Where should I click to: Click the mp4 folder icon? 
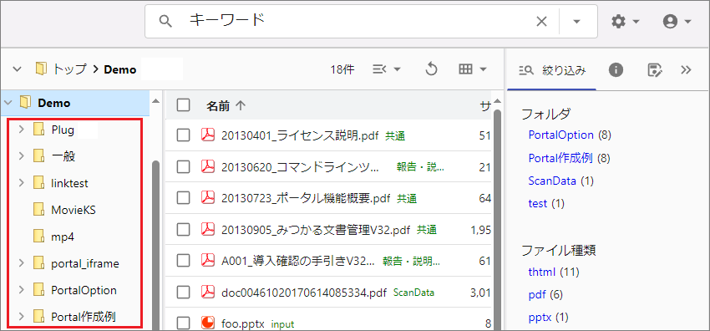[38, 237]
